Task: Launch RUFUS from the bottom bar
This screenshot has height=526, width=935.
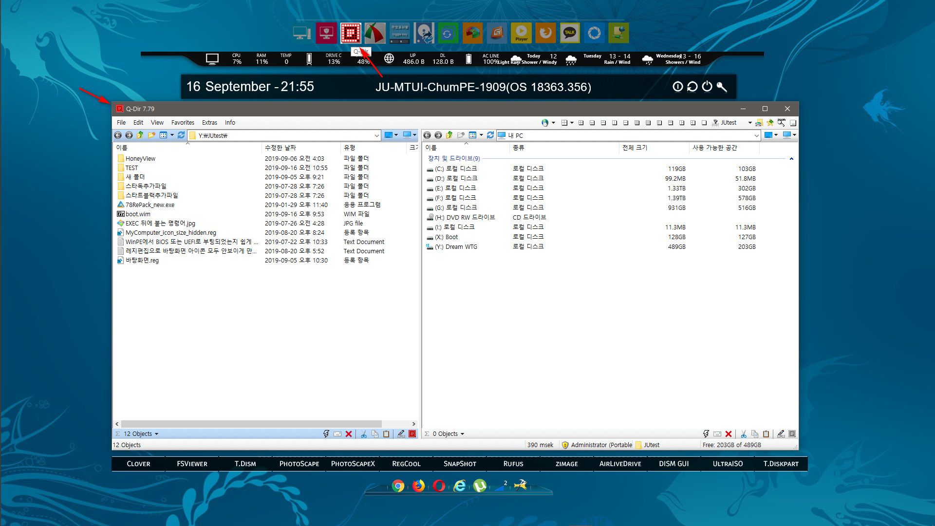Action: pyautogui.click(x=513, y=464)
